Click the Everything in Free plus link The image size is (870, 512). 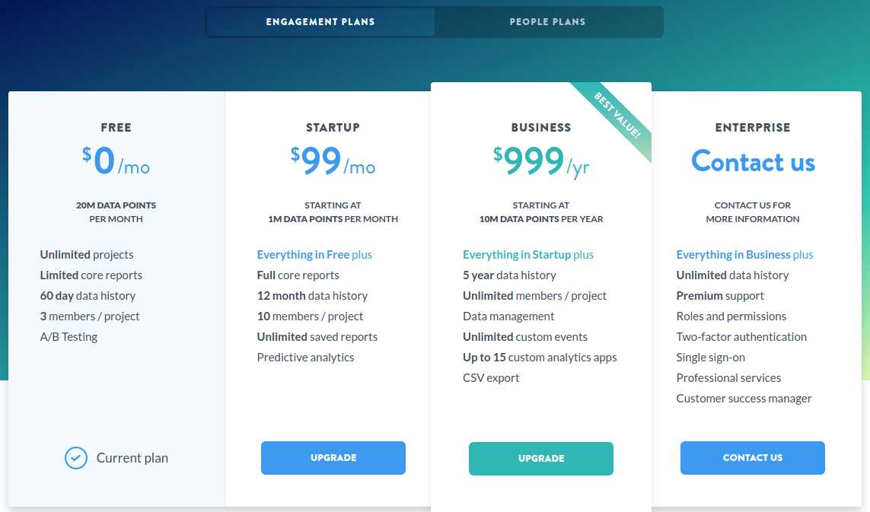coord(314,255)
